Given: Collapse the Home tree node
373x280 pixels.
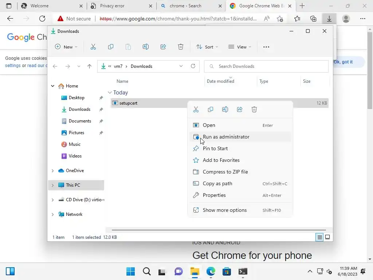Looking at the screenshot, I should [52, 86].
